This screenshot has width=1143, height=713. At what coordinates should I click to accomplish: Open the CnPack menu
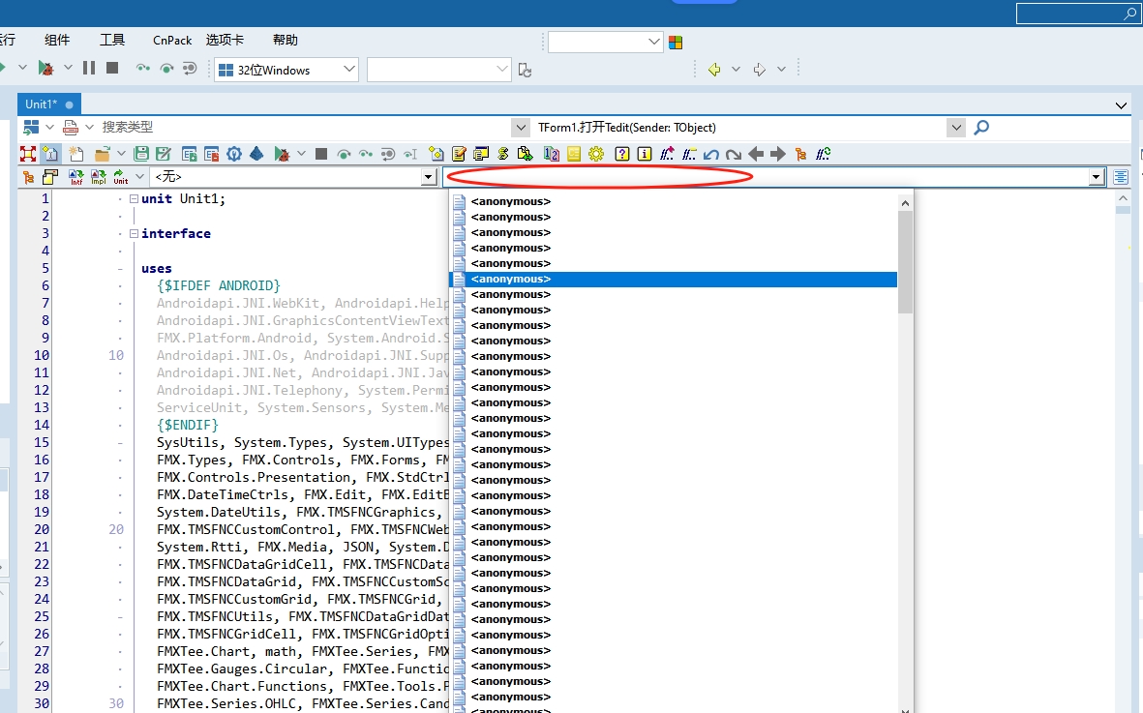172,41
